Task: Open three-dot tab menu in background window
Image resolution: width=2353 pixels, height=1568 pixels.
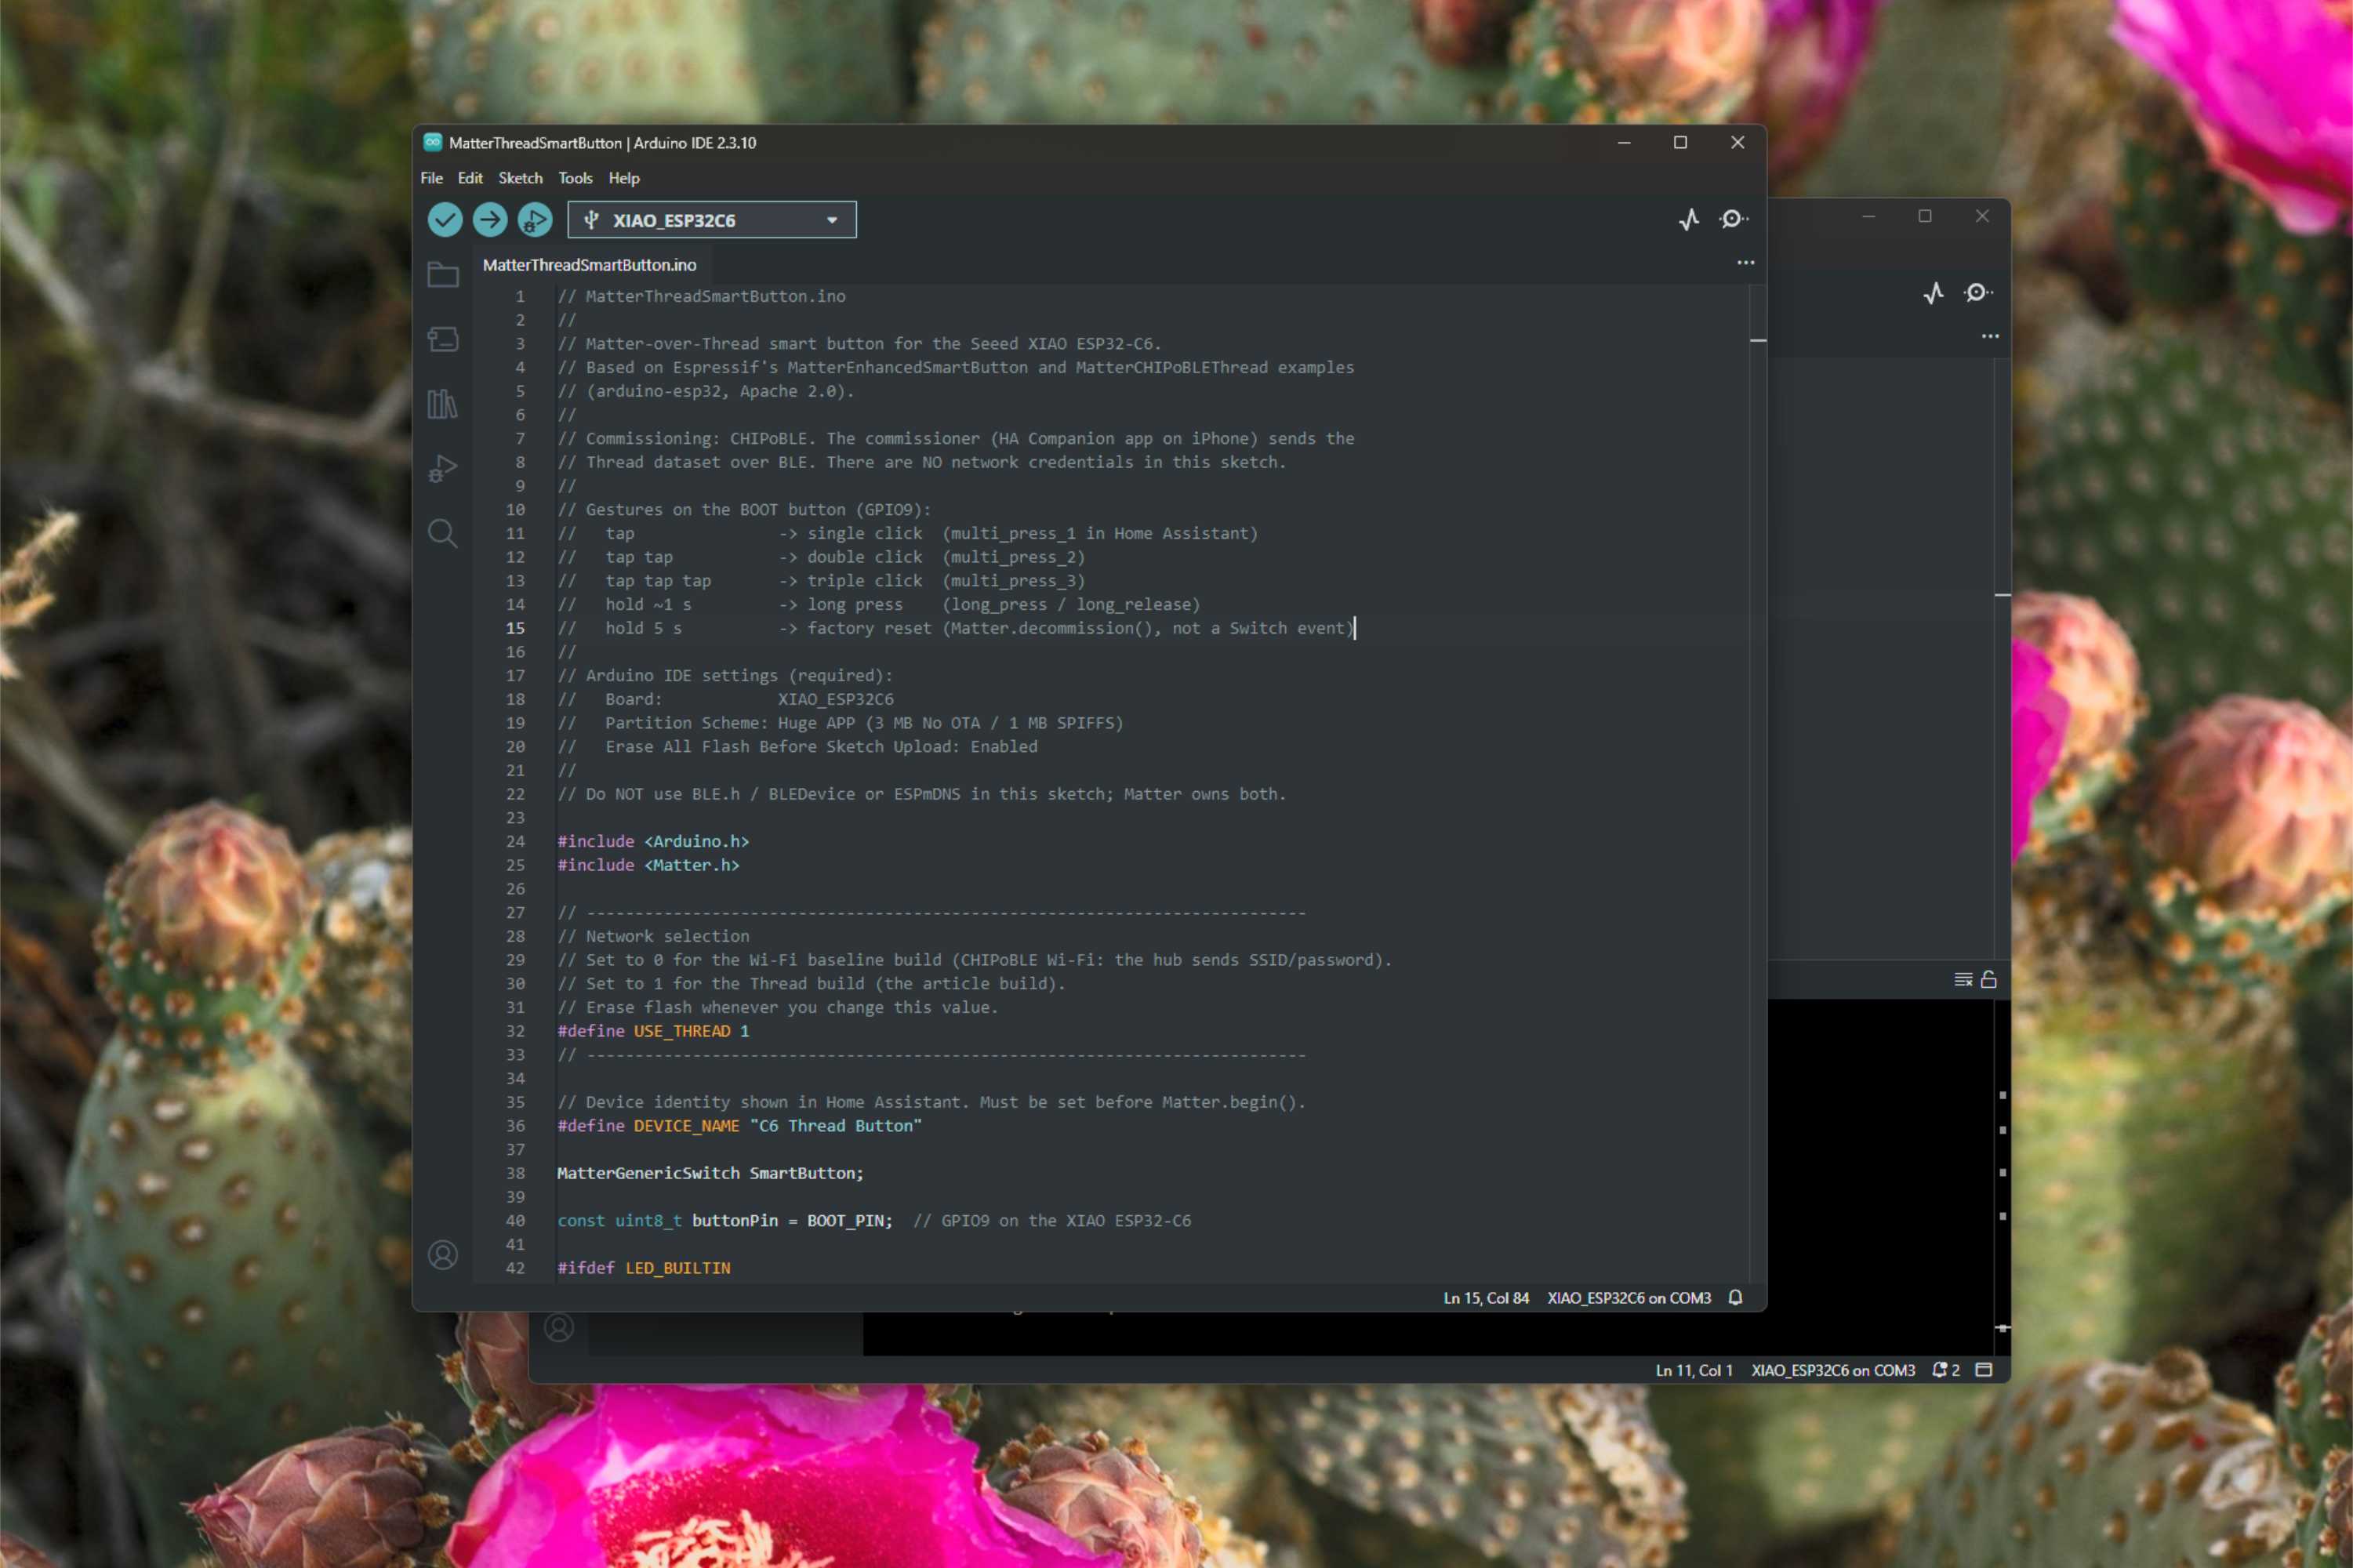Action: click(x=1991, y=336)
